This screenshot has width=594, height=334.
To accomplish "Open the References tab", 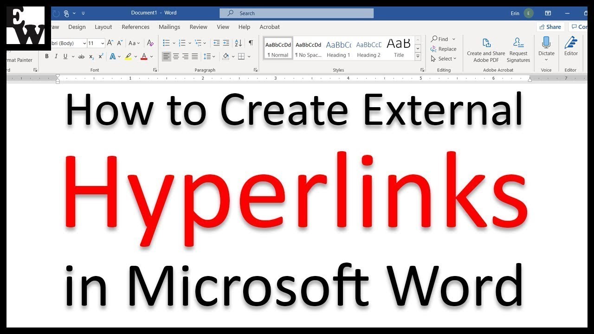I will tap(136, 27).
